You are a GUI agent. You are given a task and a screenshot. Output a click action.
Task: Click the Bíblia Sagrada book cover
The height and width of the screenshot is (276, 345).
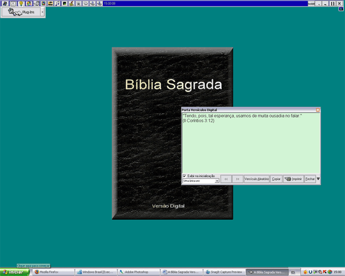point(172,133)
